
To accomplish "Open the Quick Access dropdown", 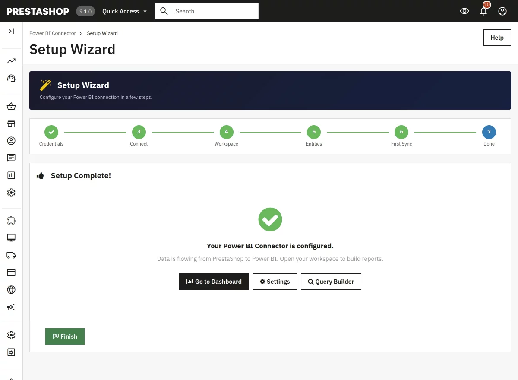I will pos(124,11).
